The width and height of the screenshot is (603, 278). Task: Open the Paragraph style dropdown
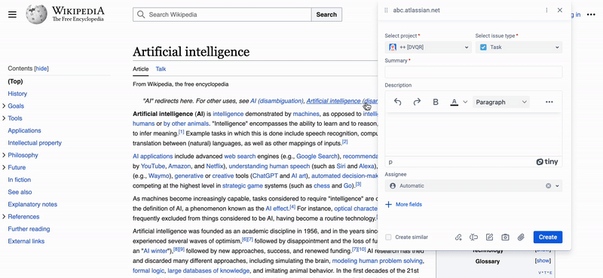501,102
